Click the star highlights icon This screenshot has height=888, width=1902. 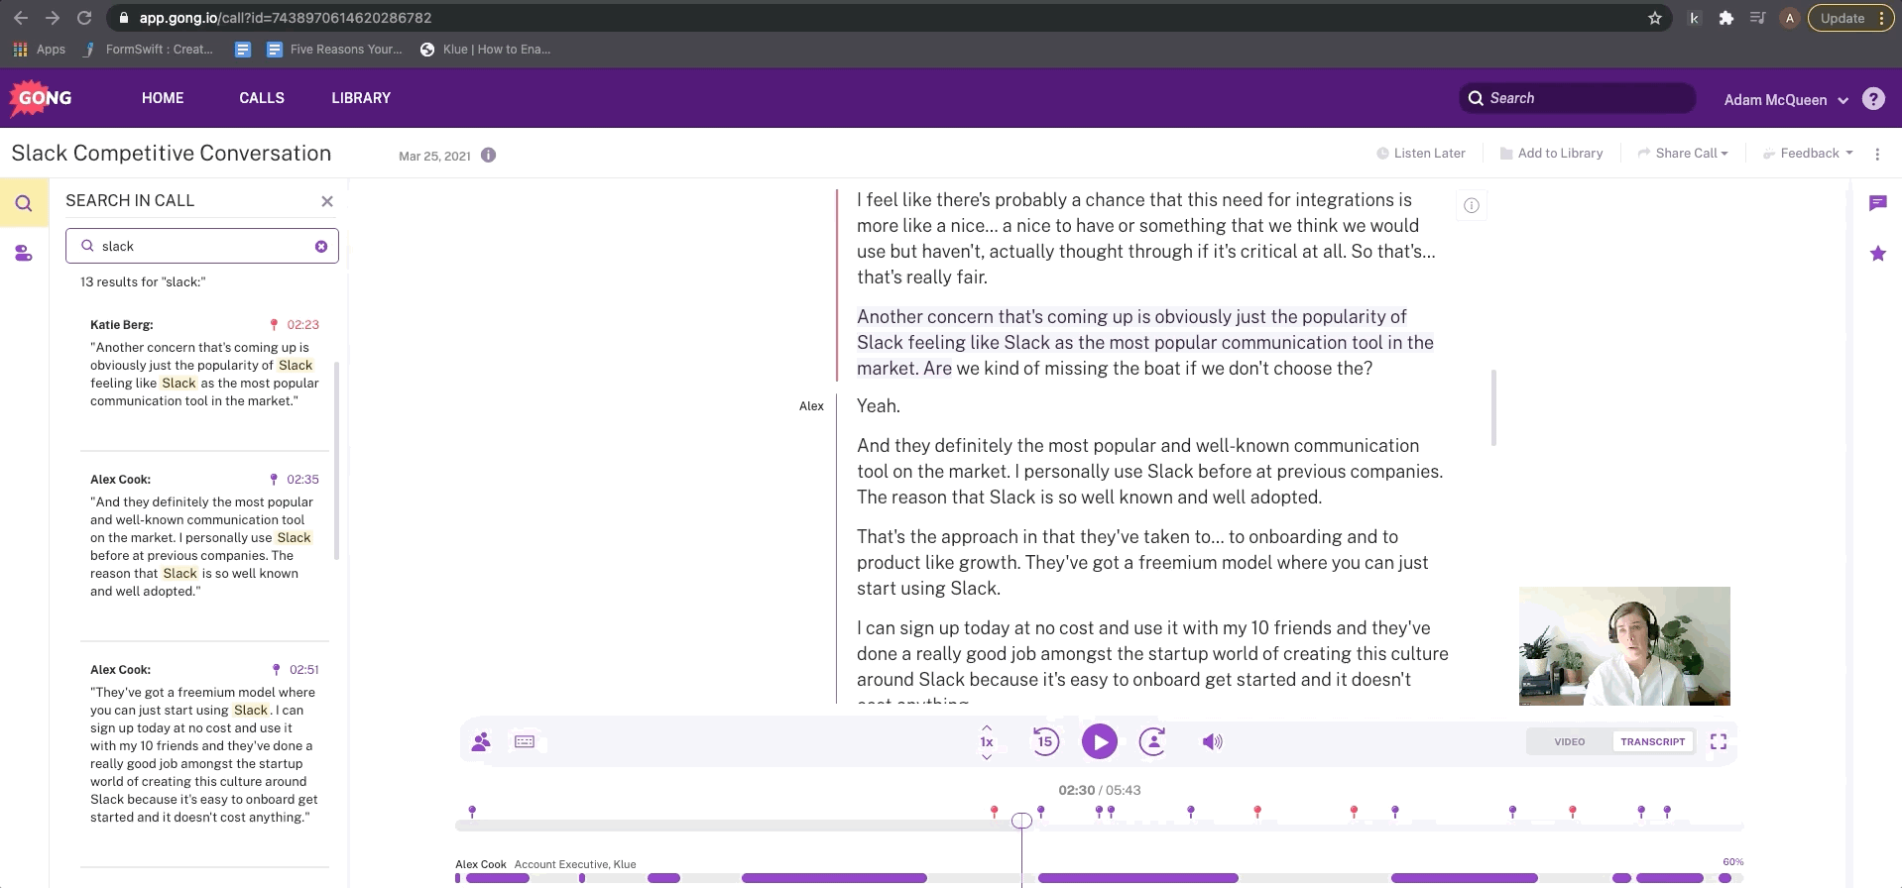click(x=1877, y=254)
